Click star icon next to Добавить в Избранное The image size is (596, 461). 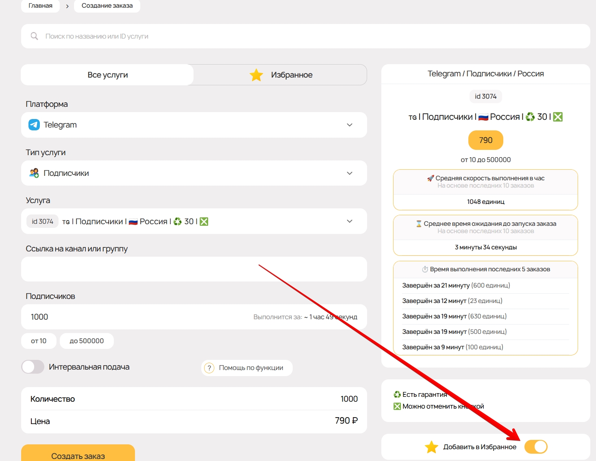[x=431, y=447]
